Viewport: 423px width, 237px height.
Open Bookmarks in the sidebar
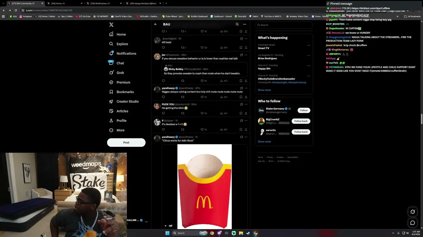pyautogui.click(x=121, y=92)
